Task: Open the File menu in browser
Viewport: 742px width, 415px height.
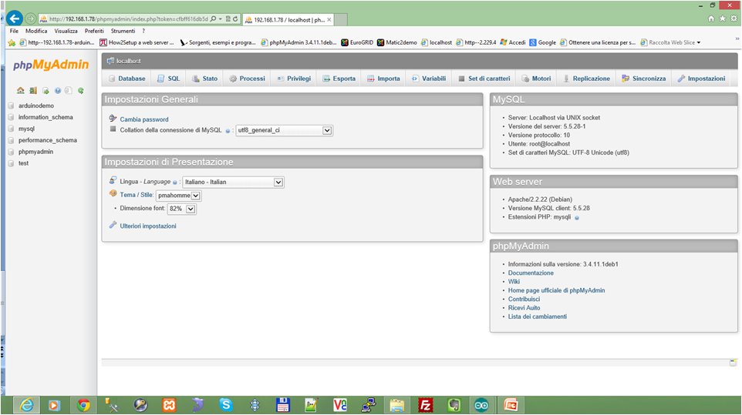Action: point(14,31)
